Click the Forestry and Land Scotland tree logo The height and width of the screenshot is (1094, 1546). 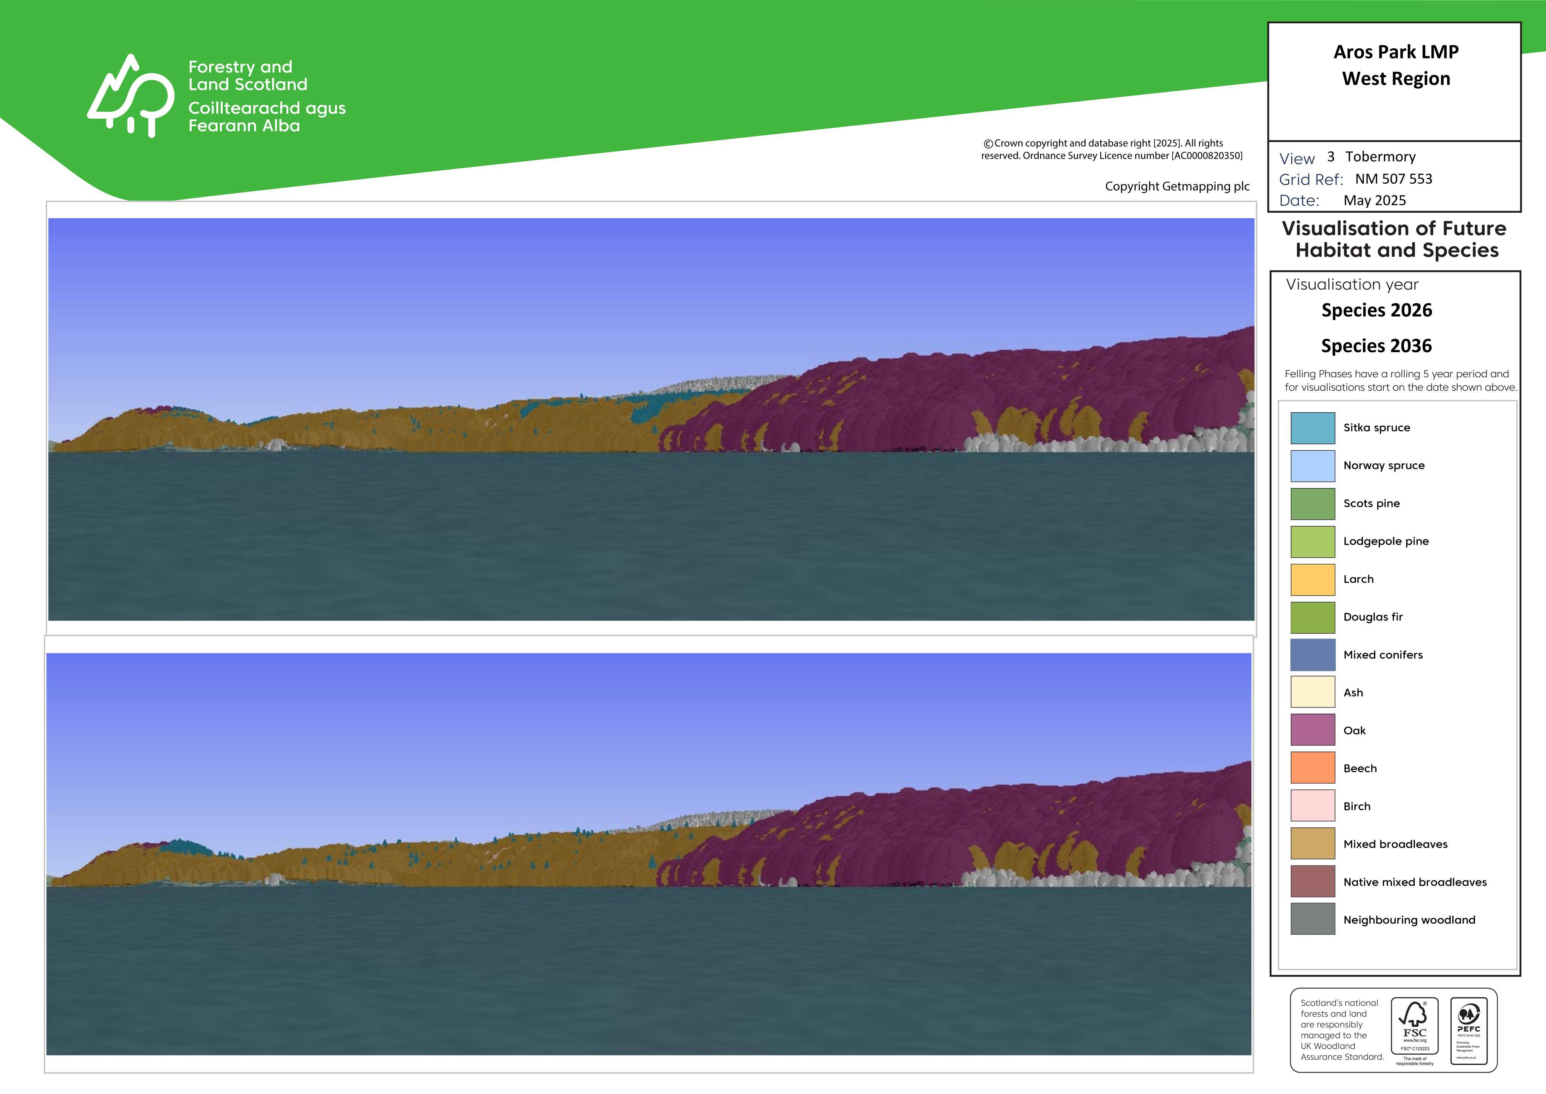click(131, 96)
